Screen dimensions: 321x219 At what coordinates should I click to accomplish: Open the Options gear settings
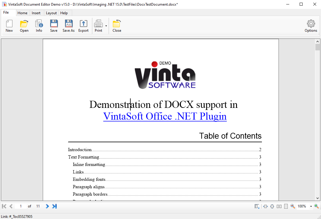click(311, 26)
